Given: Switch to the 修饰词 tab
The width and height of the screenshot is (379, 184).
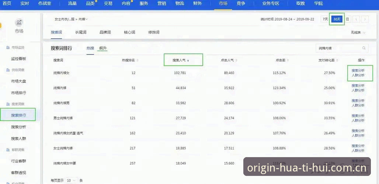Looking at the screenshot, I should pos(154,32).
